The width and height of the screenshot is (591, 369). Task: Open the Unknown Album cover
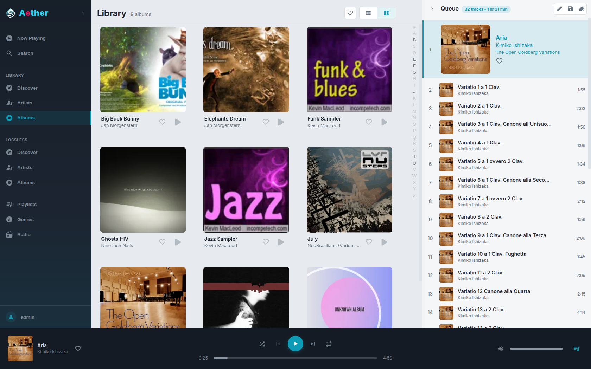pyautogui.click(x=349, y=298)
